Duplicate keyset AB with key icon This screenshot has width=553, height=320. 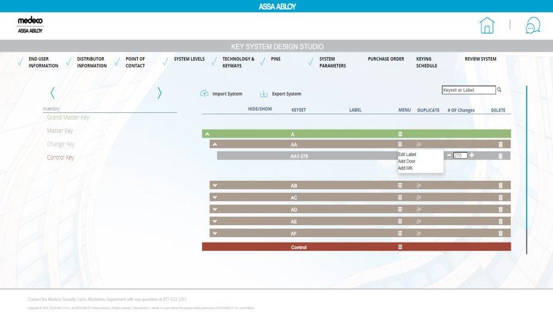click(418, 186)
